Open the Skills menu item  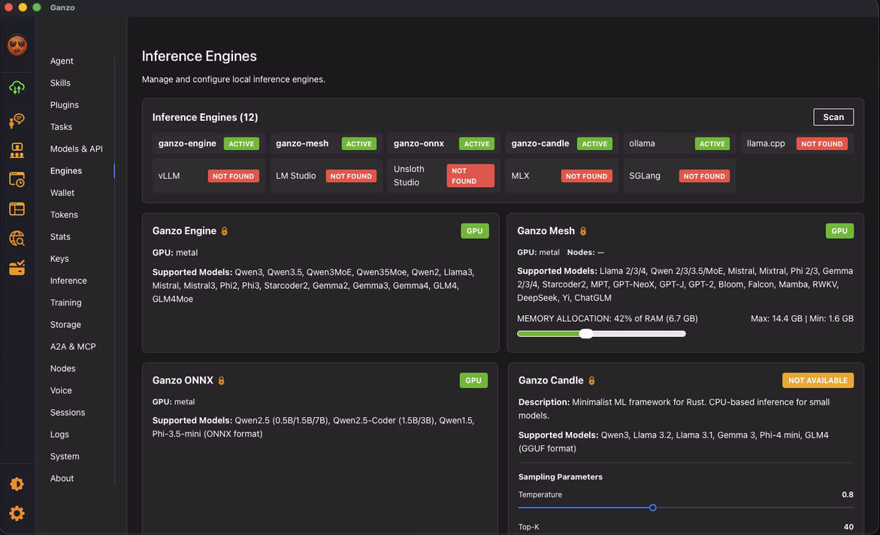(x=60, y=83)
